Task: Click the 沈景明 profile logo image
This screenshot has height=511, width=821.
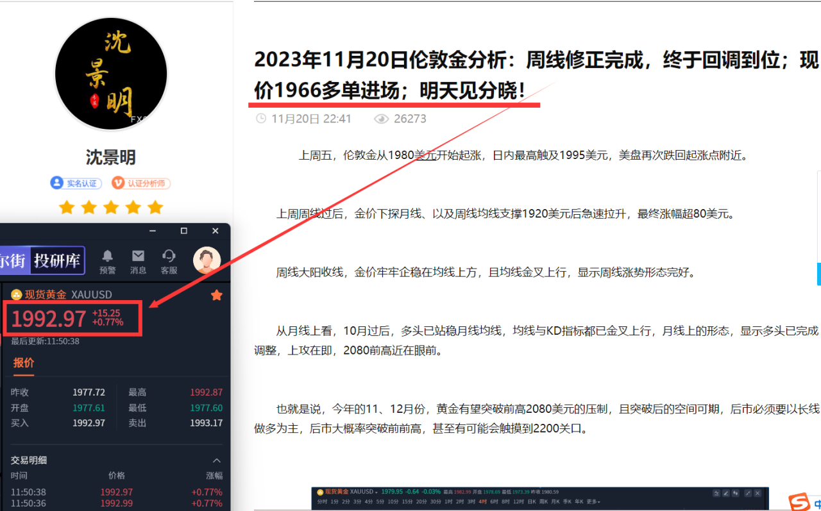Action: [111, 74]
